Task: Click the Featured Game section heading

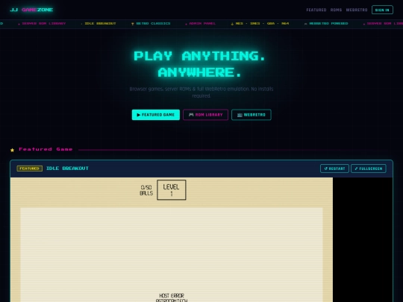Action: [46, 149]
